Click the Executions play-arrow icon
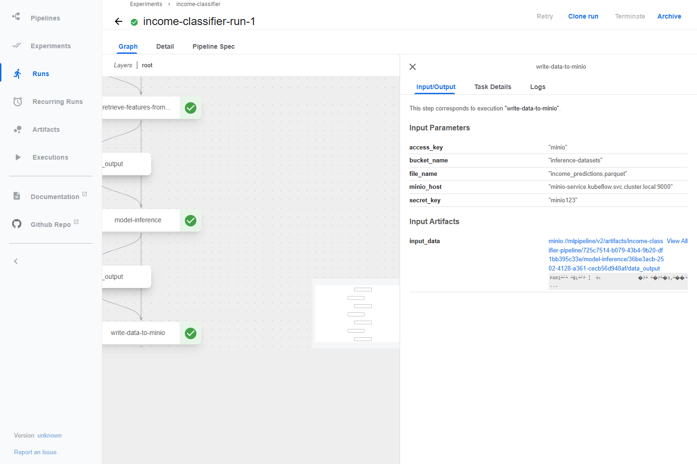The image size is (697, 464). point(18,157)
